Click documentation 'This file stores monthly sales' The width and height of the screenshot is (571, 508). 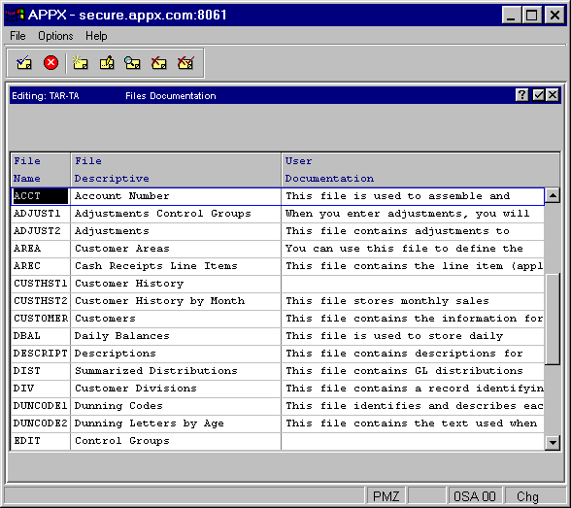pos(387,301)
